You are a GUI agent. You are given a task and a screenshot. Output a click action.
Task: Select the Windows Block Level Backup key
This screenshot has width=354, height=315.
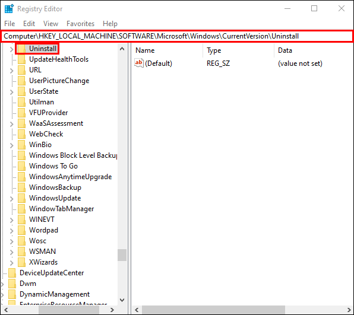(73, 155)
